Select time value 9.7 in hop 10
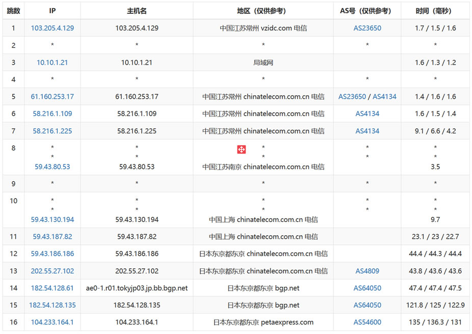 tap(435, 219)
